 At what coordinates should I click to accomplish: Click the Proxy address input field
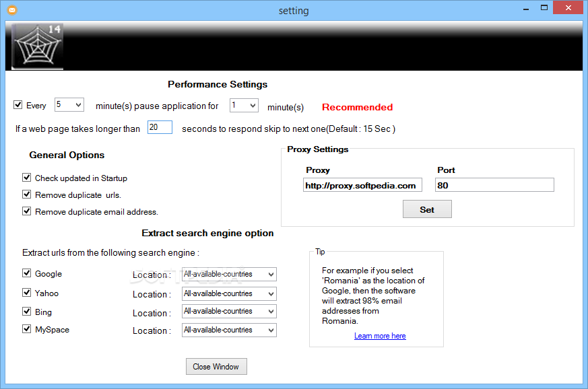point(362,185)
